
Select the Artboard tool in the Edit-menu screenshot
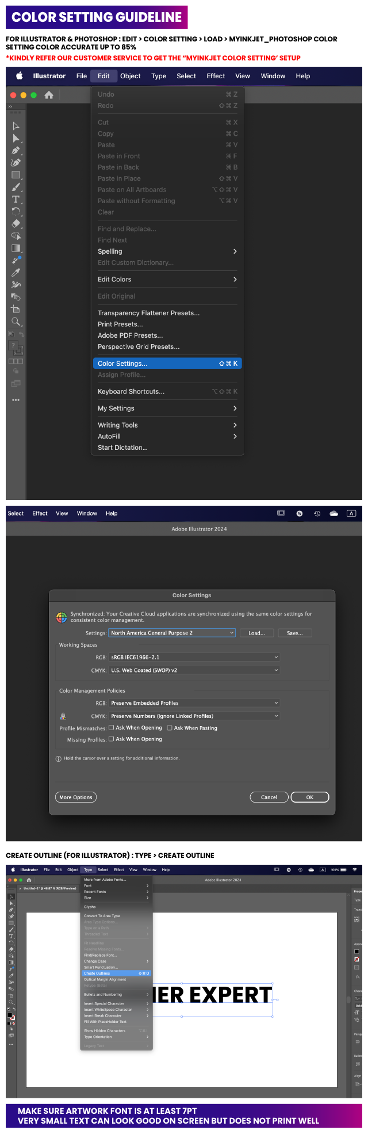click(x=16, y=309)
